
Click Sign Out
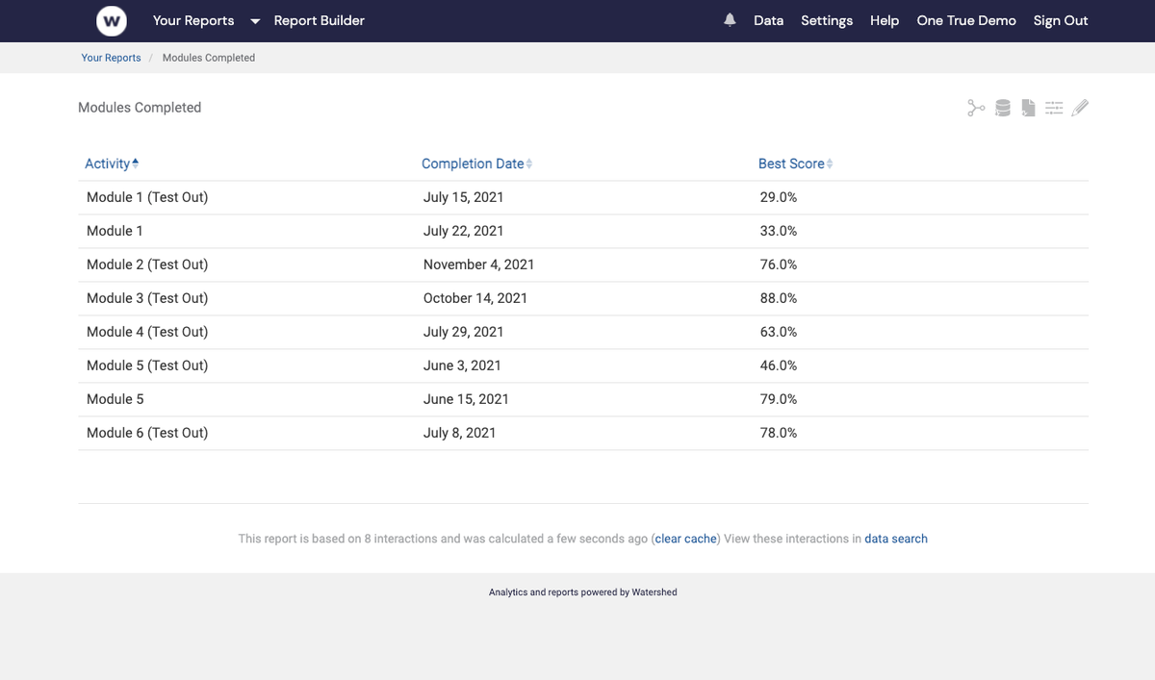[x=1060, y=20]
